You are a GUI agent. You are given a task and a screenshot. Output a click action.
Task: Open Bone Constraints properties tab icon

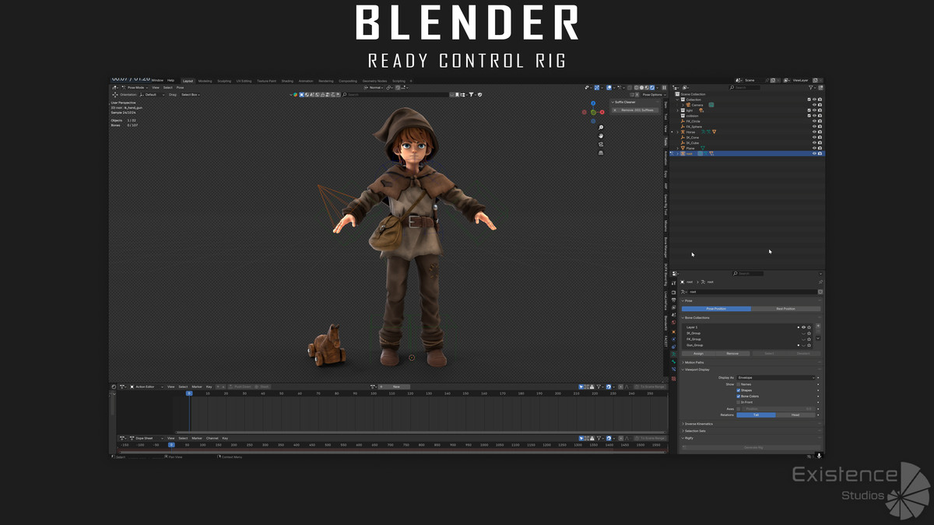(673, 369)
